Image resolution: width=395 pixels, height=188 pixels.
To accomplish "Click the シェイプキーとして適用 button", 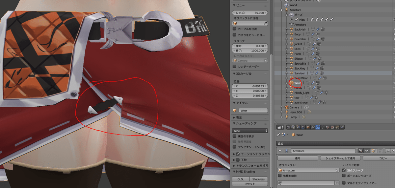I will tap(340, 158).
